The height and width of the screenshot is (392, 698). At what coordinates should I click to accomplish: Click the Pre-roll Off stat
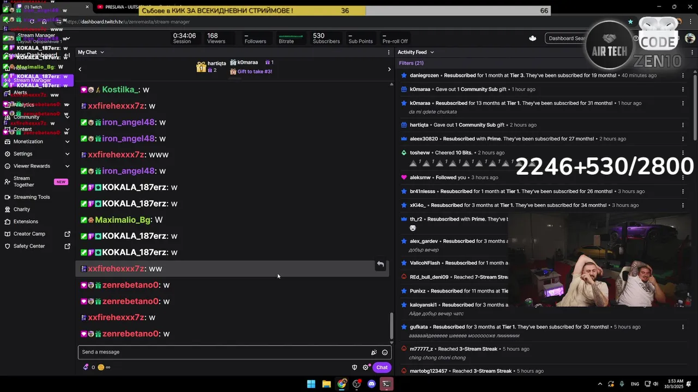pos(395,39)
